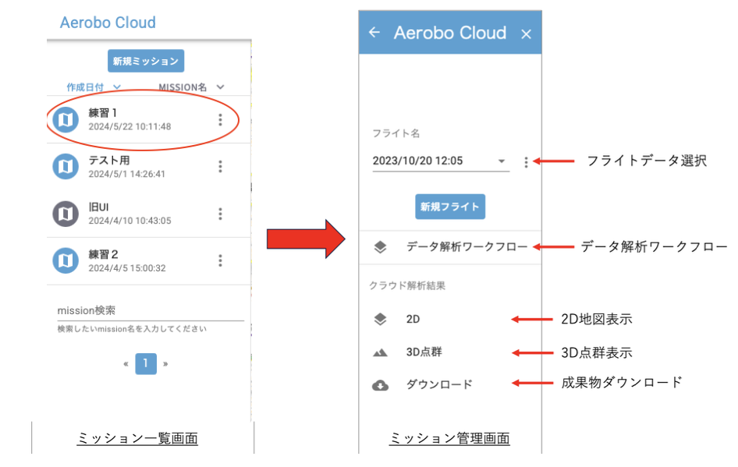The width and height of the screenshot is (738, 467).
Task: Open the フライト名 dropdown 2023/10/20 12:05
Action: pos(441,161)
